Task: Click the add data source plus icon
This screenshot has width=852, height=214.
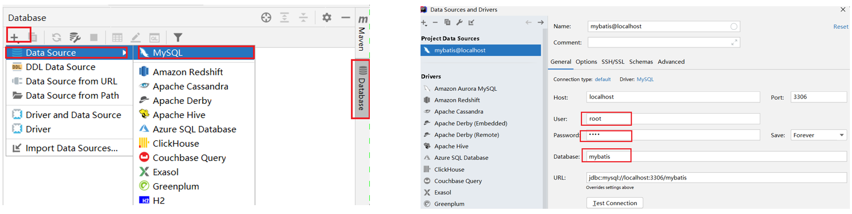Action: click(x=14, y=37)
